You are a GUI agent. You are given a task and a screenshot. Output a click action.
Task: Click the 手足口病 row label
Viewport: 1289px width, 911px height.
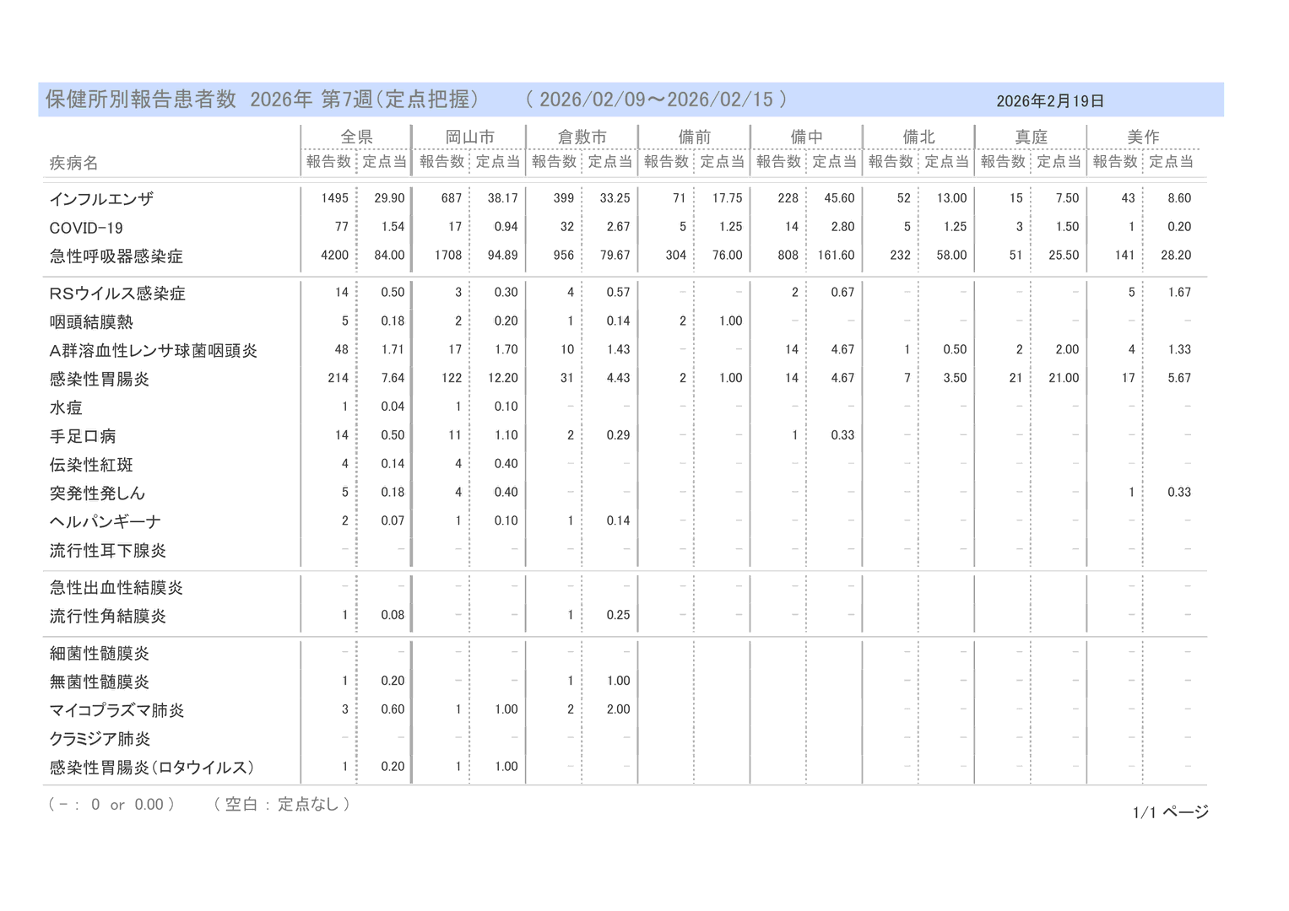[83, 436]
